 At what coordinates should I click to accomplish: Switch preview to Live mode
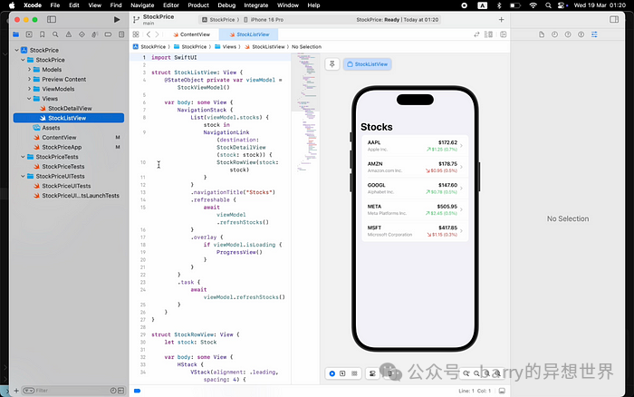pos(332,373)
